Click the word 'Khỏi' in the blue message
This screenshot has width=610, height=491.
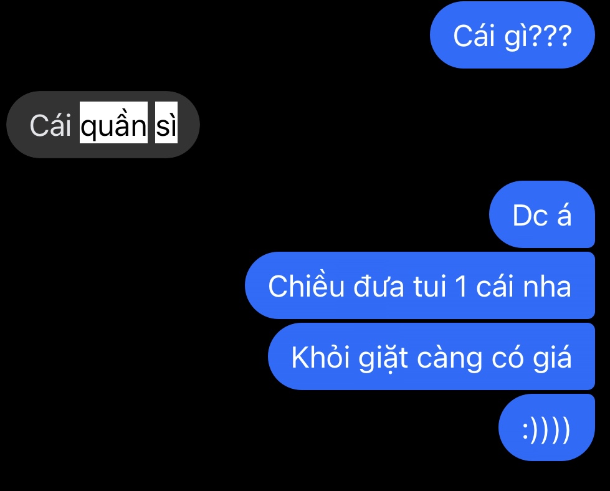(320, 356)
